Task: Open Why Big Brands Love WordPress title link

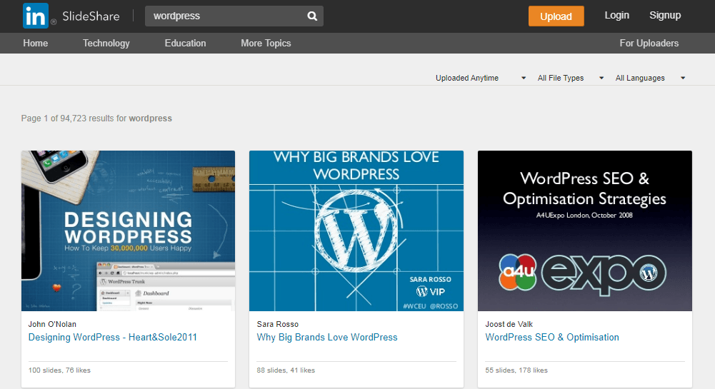Action: [x=327, y=338]
